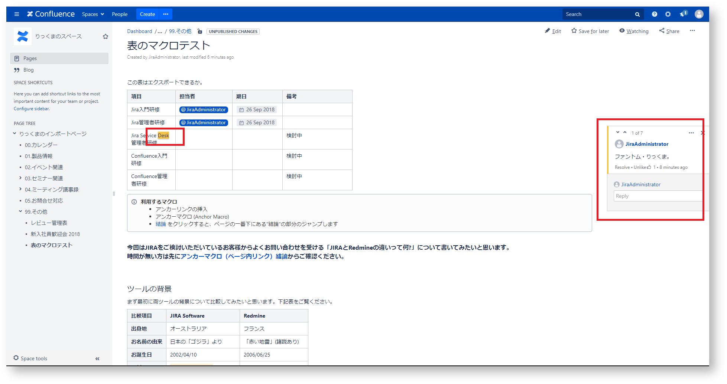The image size is (727, 384).
Task: Open inline comment ellipsis menu
Action: pyautogui.click(x=691, y=133)
